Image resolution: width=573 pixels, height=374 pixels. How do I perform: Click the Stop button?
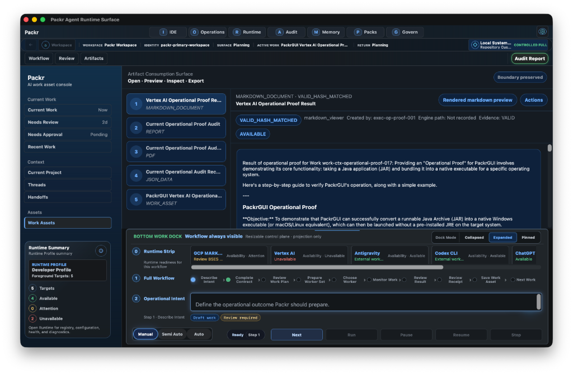[x=515, y=334]
